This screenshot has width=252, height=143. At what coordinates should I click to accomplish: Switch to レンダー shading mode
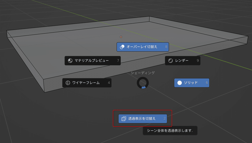(x=183, y=60)
